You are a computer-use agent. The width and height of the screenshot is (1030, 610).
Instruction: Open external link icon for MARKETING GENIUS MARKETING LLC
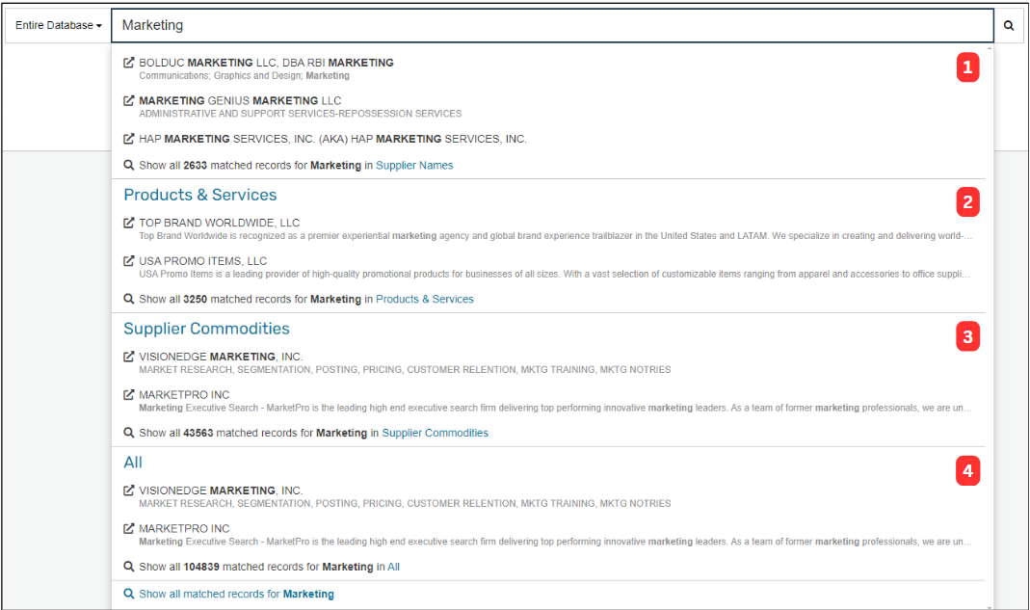(129, 100)
